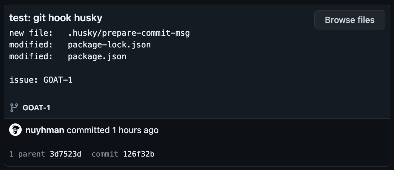Click the divider line above the GOAT-1 branch
394x170 pixels.
(197, 91)
